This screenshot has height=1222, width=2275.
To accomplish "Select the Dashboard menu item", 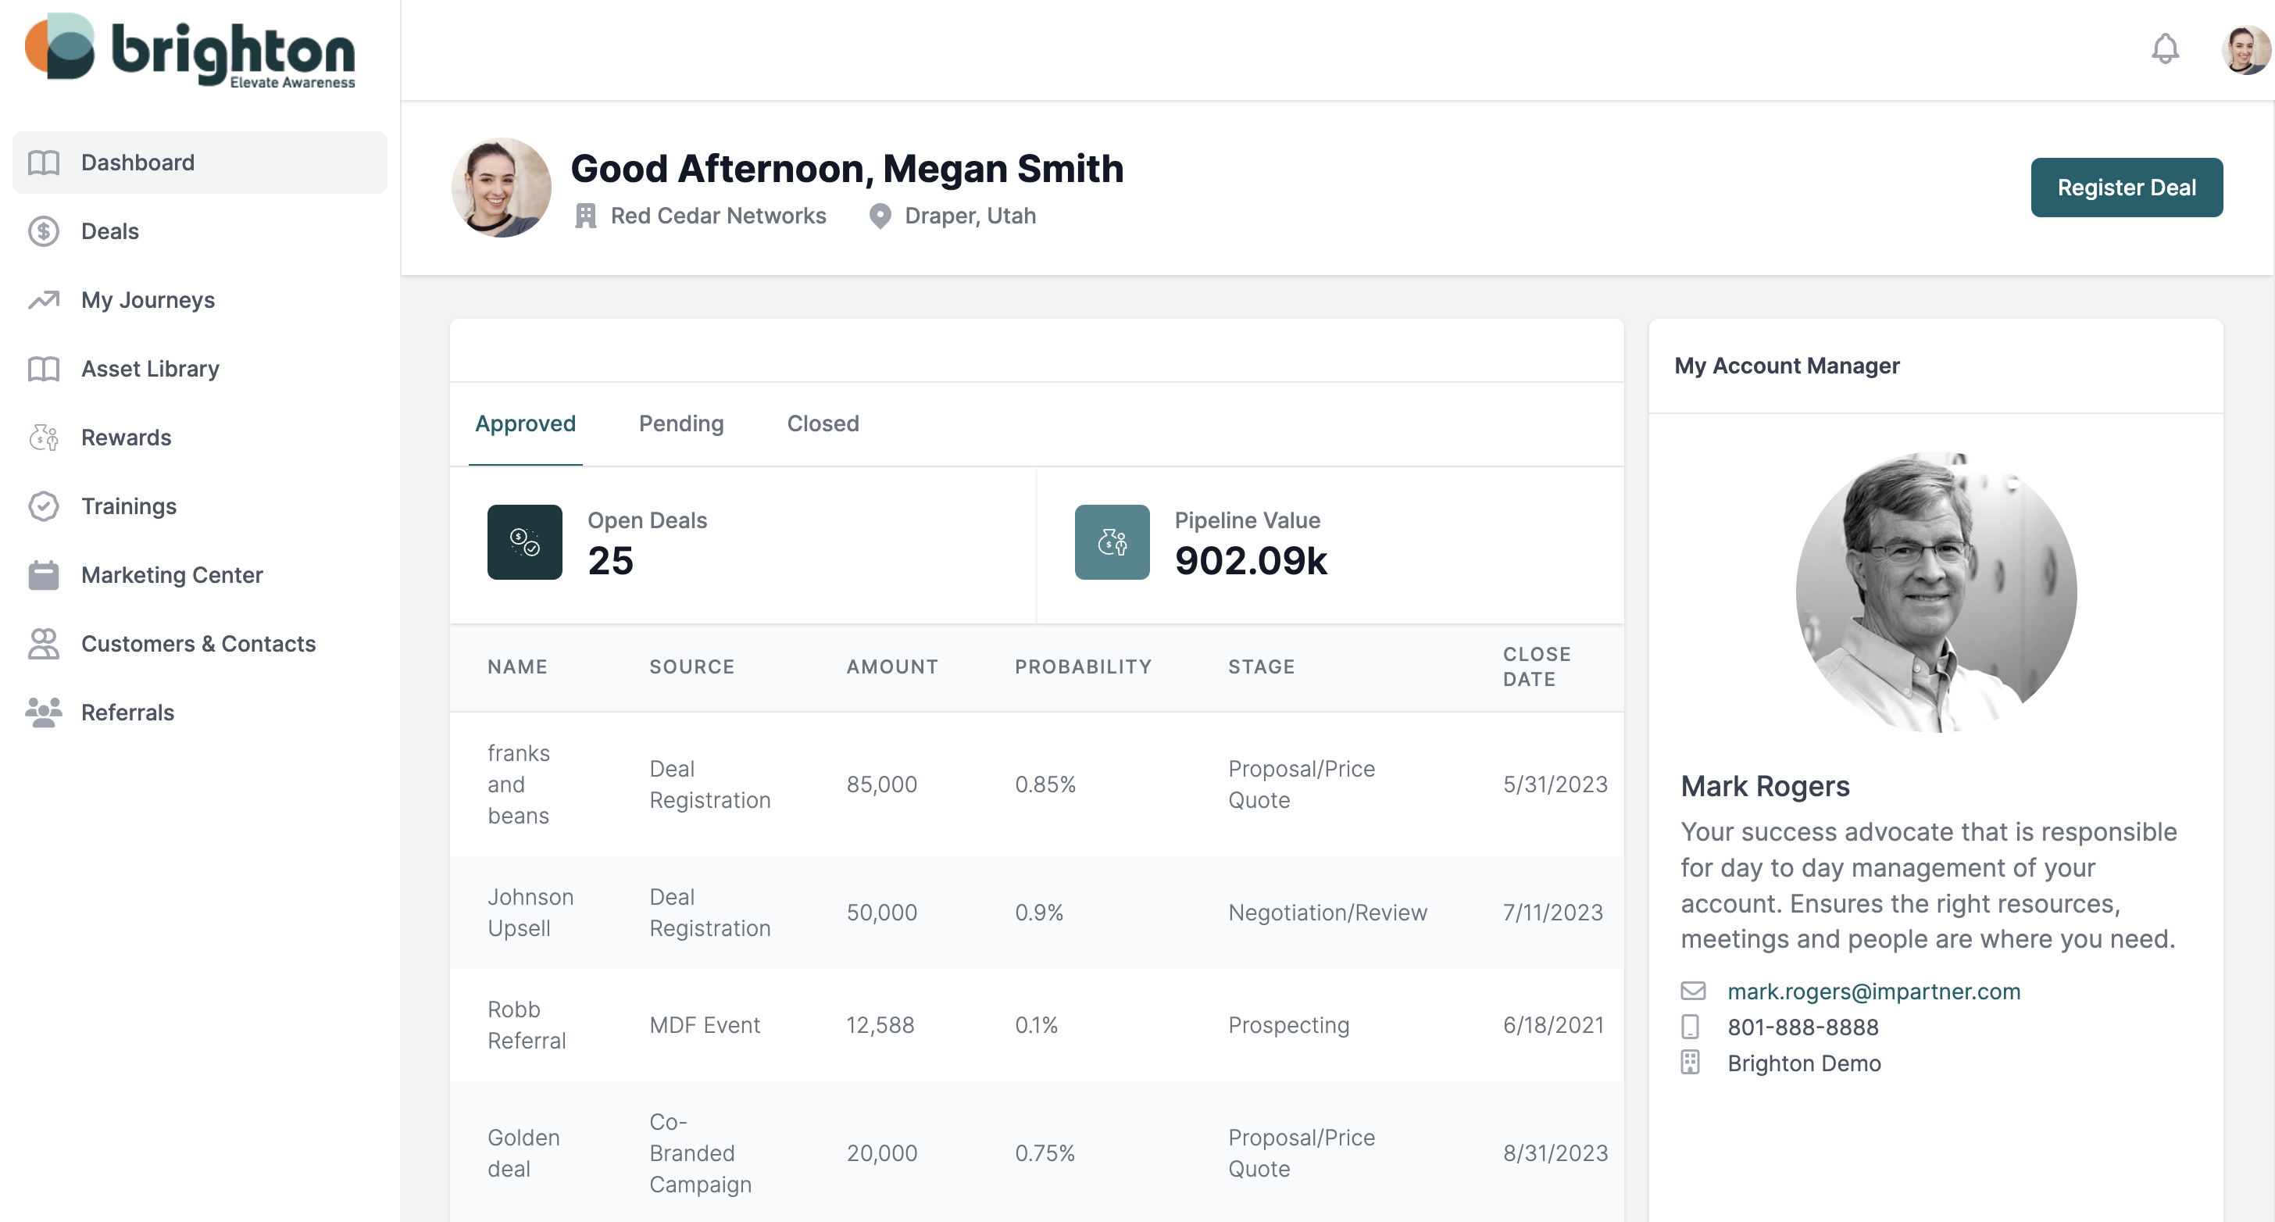I will 137,162.
